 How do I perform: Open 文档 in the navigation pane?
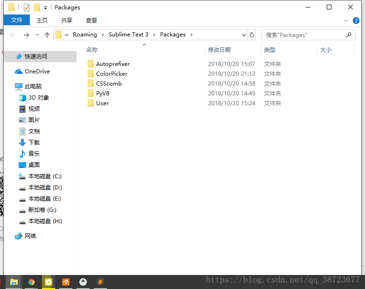(x=34, y=131)
